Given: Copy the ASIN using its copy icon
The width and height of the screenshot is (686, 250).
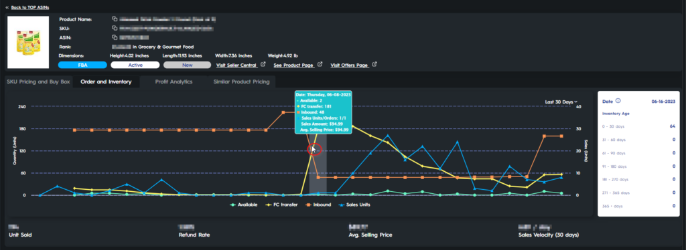Looking at the screenshot, I should point(114,37).
